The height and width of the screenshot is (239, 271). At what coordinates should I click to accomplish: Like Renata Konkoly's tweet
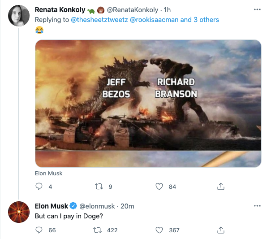point(159,187)
